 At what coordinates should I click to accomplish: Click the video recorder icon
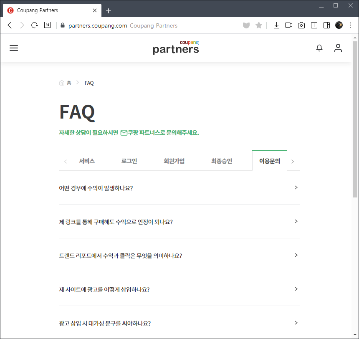(x=288, y=25)
